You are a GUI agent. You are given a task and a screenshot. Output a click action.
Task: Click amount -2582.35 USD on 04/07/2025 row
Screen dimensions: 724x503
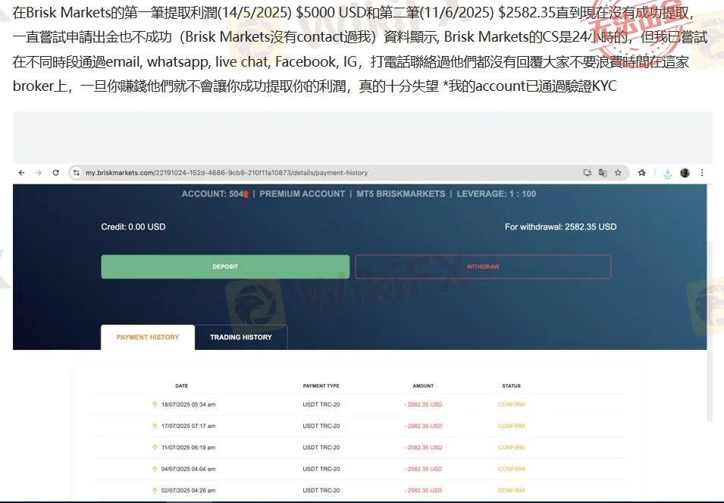(x=424, y=469)
